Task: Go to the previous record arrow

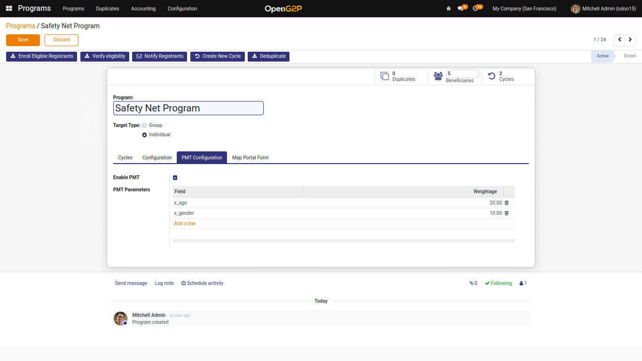Action: [x=619, y=40]
